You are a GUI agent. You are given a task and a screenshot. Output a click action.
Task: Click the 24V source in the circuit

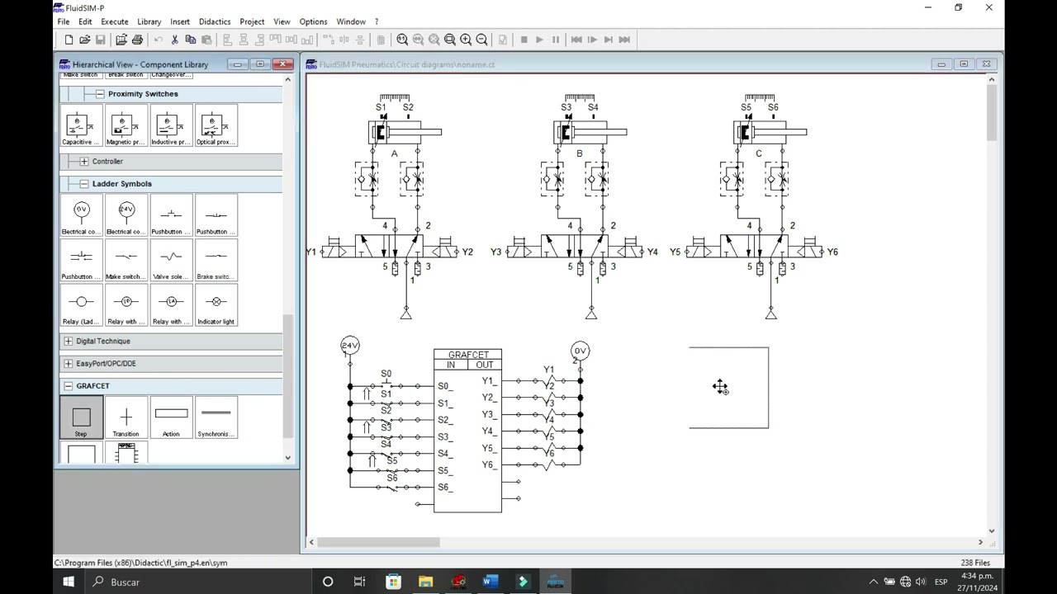pyautogui.click(x=349, y=346)
